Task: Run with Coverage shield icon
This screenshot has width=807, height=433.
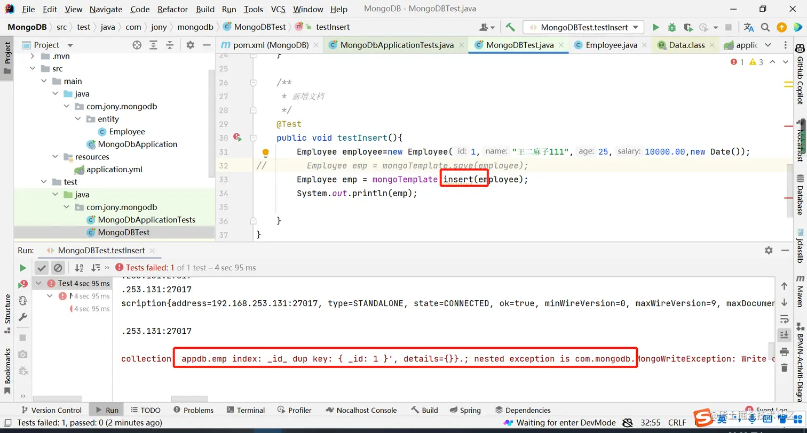Action: click(x=688, y=27)
